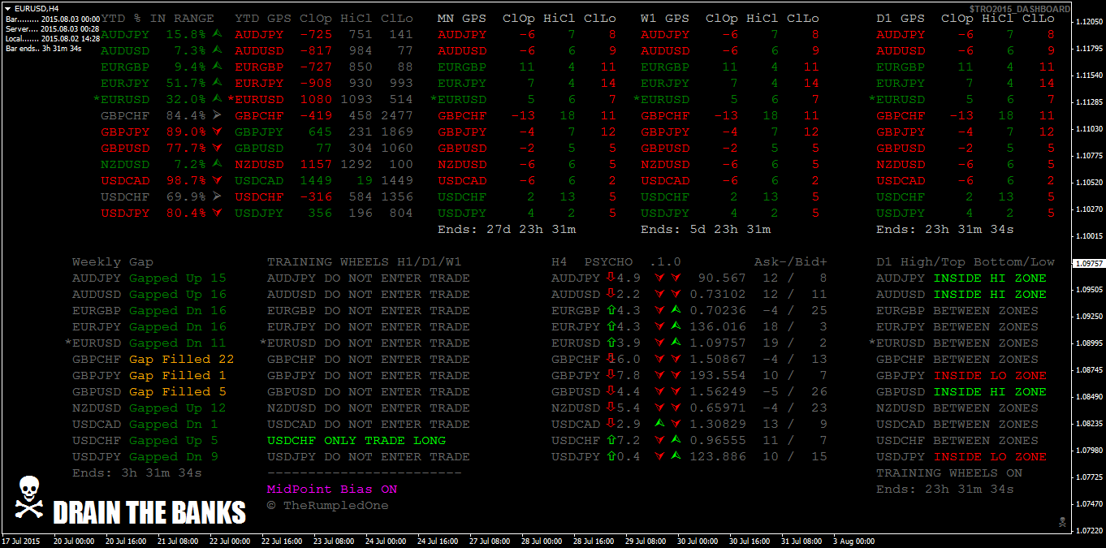Click the first green arrow in USDCAD PSYCHO row
The image size is (1106, 548).
point(659,424)
